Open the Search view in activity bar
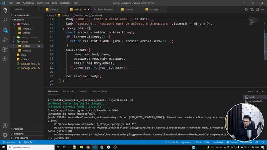 [5, 20]
